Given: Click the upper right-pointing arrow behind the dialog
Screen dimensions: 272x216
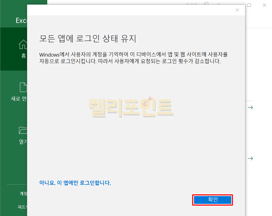Looking at the screenshot, I should 250,107.
